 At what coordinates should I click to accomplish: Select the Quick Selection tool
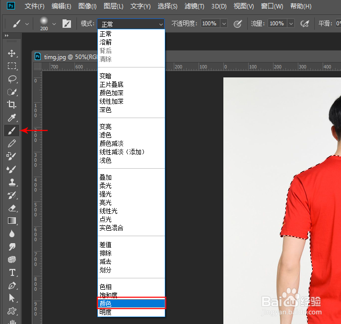[12, 92]
